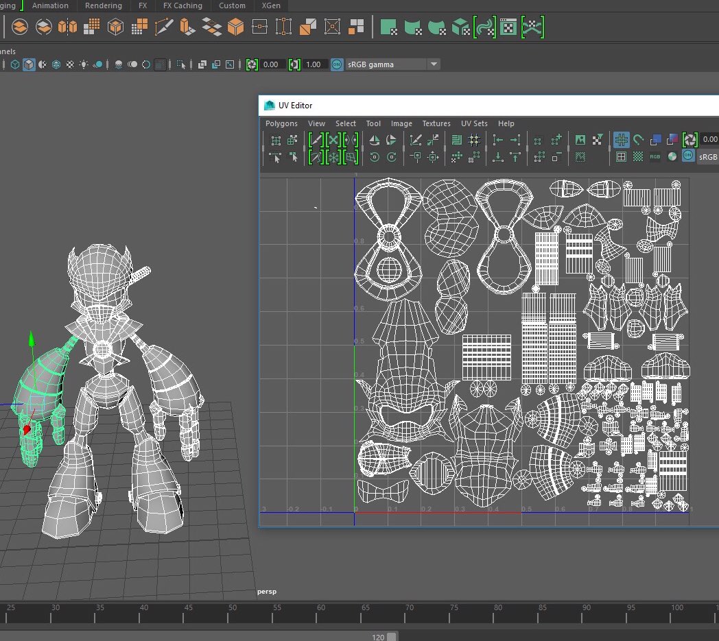Open the Polygons menu in UV Editor
Viewport: 719px width, 641px height.
tap(281, 123)
